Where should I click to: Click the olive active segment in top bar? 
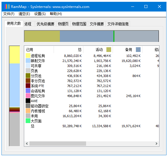42,36
